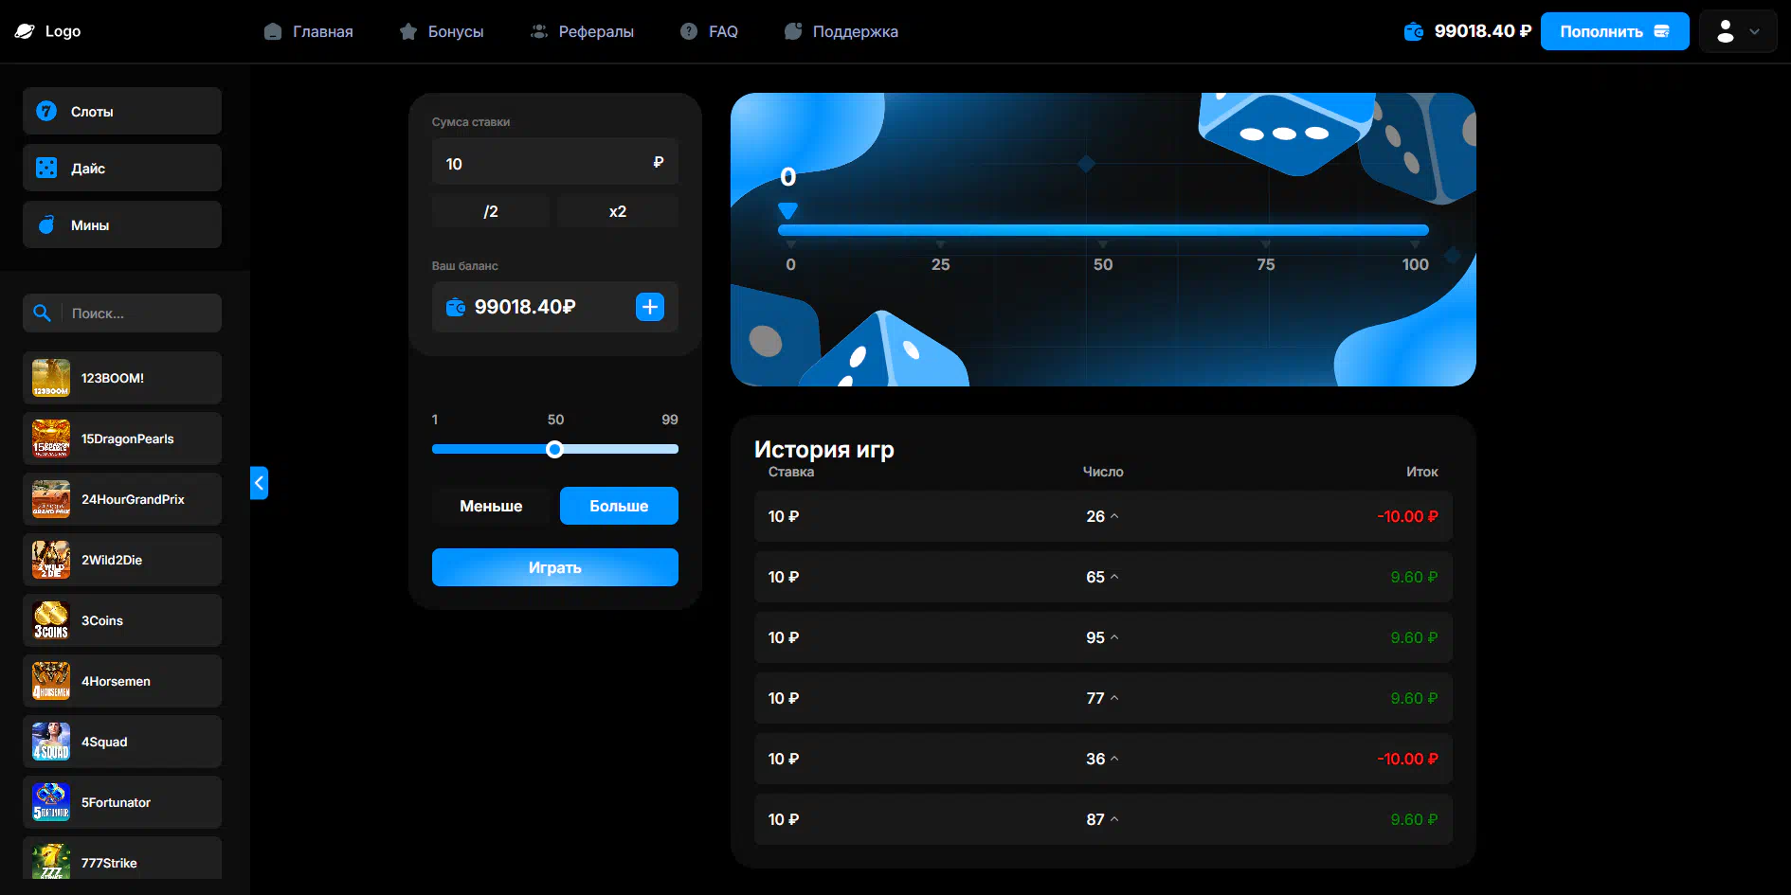Double the bet with x2 button
The image size is (1791, 895).
[x=617, y=211]
